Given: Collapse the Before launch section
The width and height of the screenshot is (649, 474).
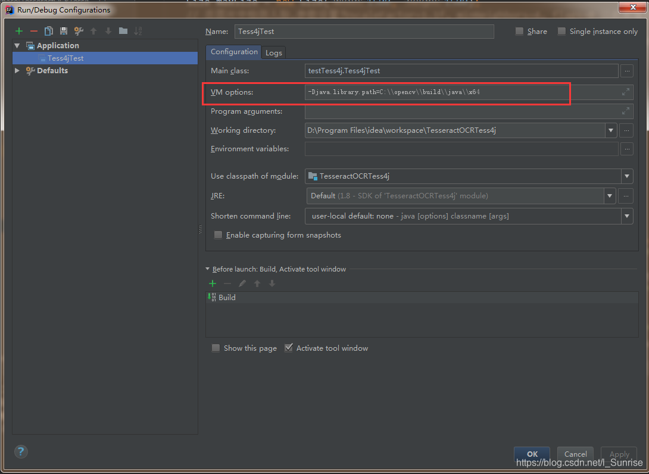Looking at the screenshot, I should (208, 269).
